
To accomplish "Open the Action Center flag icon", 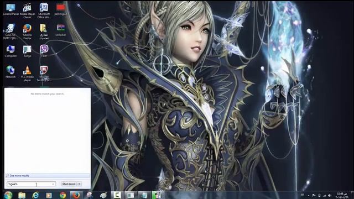I will click(314, 195).
